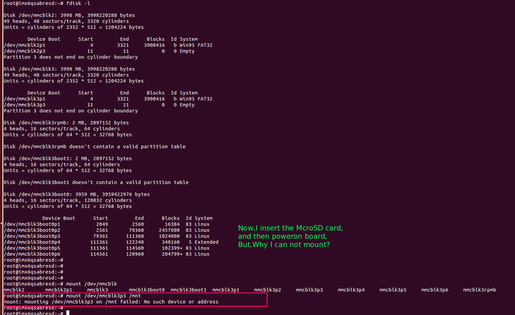Click the final prompt with cursor

tap(36, 313)
